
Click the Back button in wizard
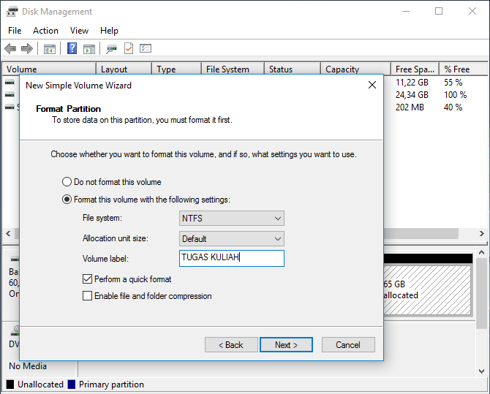(231, 344)
